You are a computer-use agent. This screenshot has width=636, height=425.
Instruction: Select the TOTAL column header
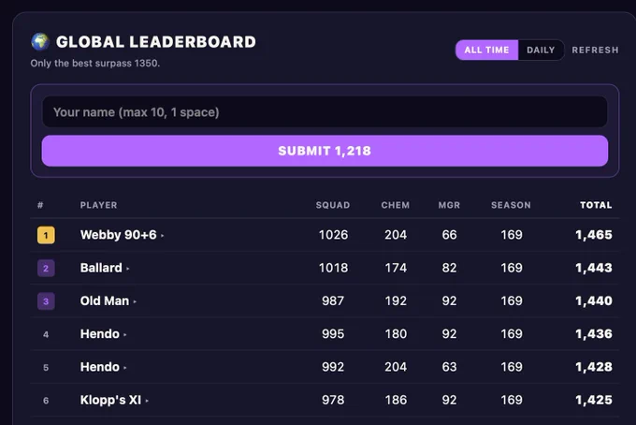point(596,205)
